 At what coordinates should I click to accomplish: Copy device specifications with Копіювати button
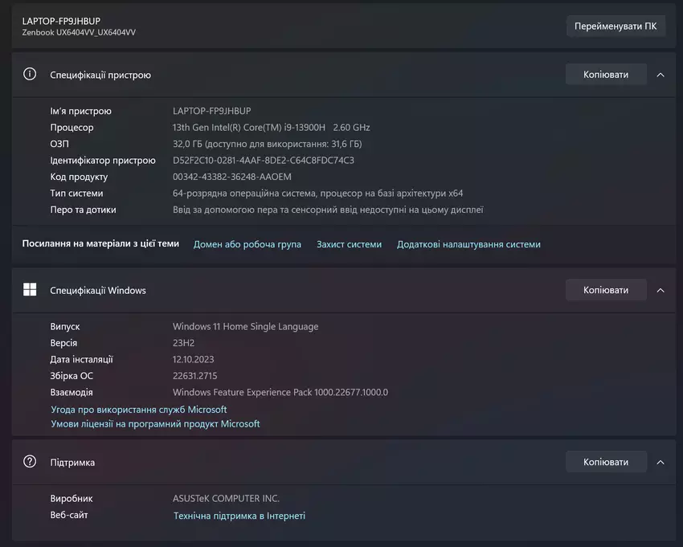[x=606, y=75]
